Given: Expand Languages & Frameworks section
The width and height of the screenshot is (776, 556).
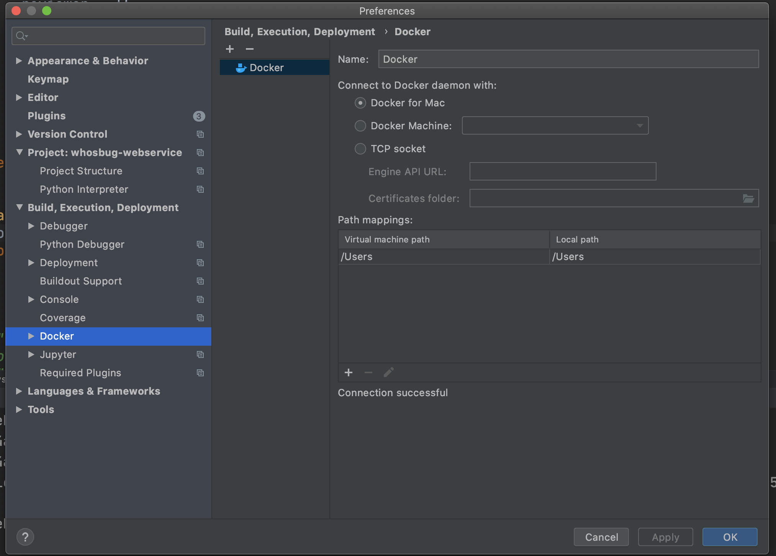Looking at the screenshot, I should (x=19, y=391).
